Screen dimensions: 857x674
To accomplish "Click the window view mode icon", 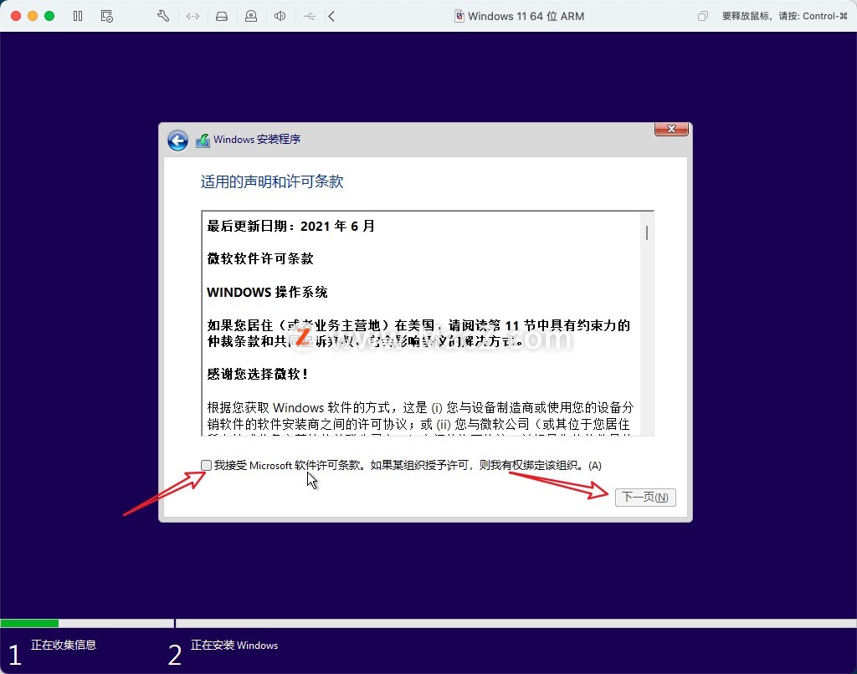I will pos(703,16).
